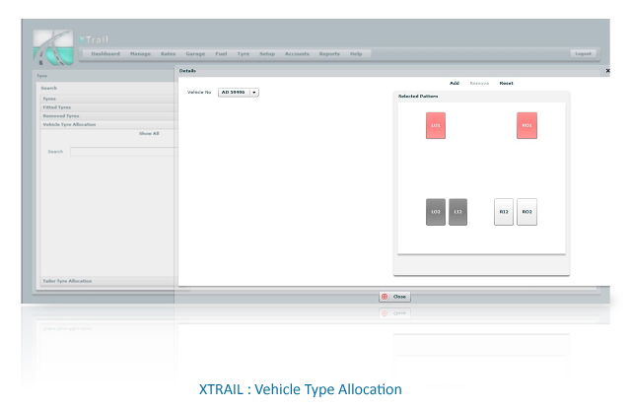Open the Reports menu
The height and width of the screenshot is (408, 631).
pos(329,54)
